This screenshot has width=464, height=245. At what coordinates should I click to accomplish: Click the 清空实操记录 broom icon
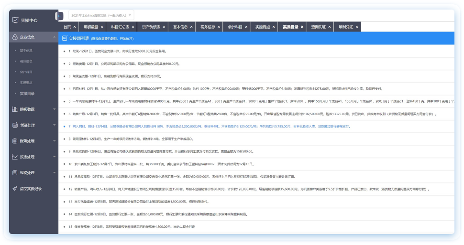pos(15,189)
